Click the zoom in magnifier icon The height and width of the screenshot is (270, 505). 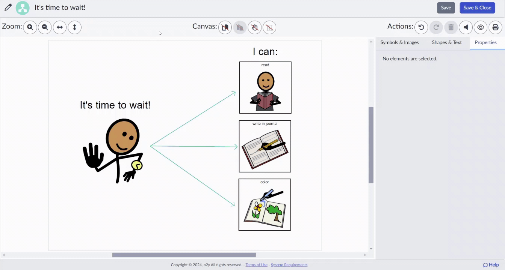pyautogui.click(x=30, y=27)
